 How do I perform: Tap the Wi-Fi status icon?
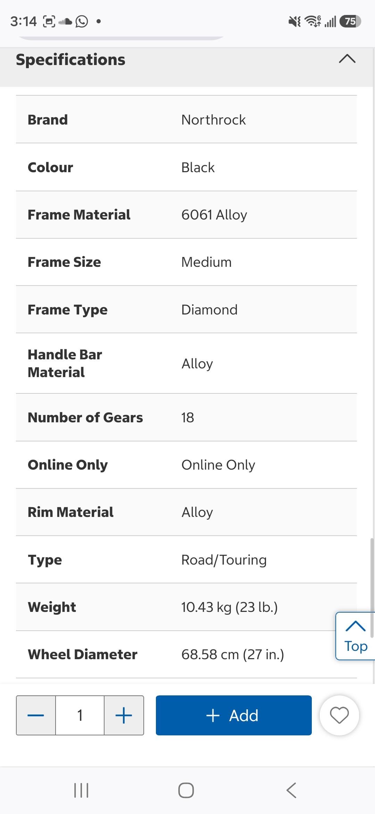[312, 22]
